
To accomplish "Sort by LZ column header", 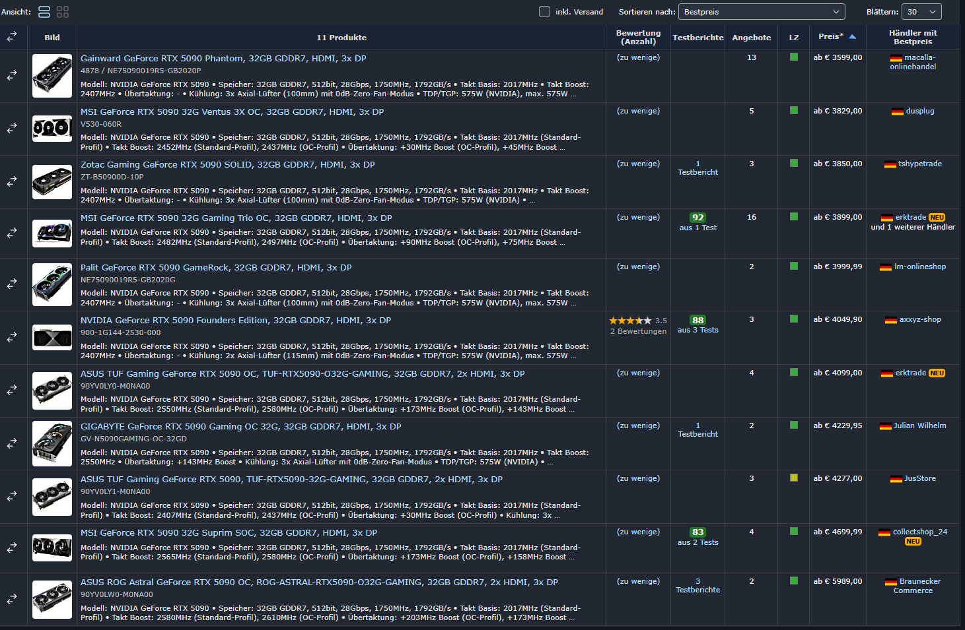I will pos(794,38).
